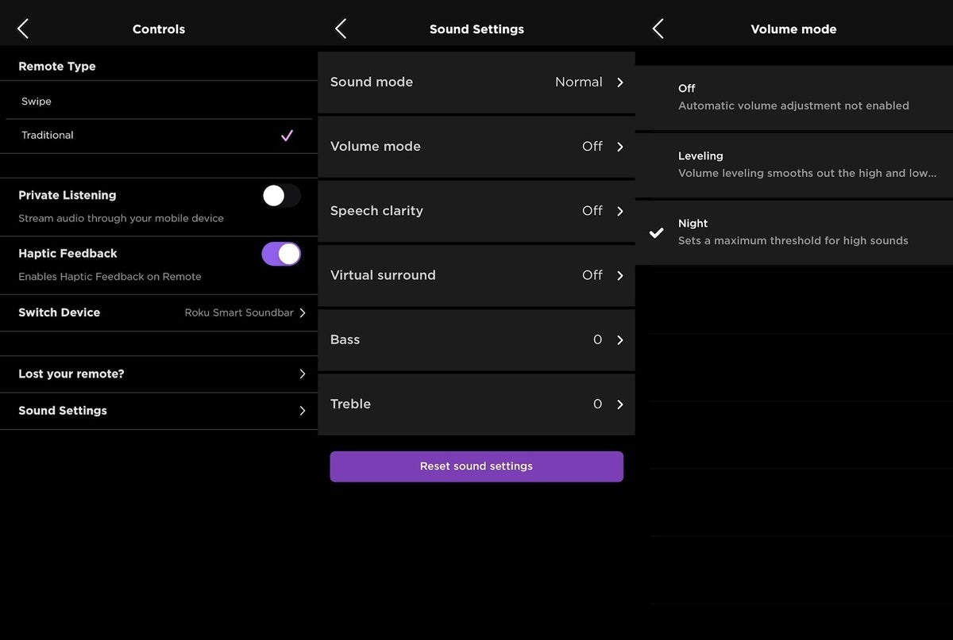Choose Off for automatic volume adjustment

tap(794, 98)
